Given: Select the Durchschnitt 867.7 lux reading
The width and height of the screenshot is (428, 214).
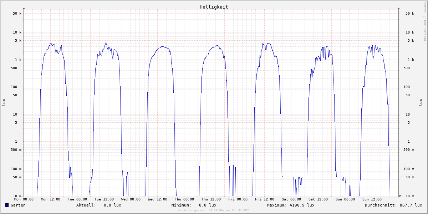Looking at the screenshot, I should tap(409, 205).
